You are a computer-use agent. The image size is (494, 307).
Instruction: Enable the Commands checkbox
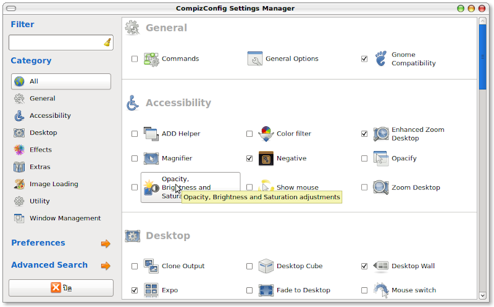(135, 59)
